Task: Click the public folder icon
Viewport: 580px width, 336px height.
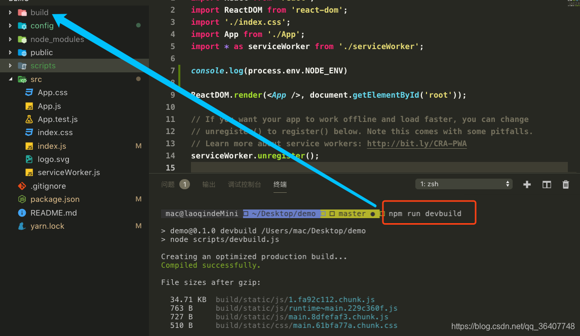Action: coord(22,53)
